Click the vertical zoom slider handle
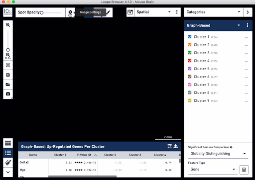Screen dimensions: 255x180 [x=8, y=50]
